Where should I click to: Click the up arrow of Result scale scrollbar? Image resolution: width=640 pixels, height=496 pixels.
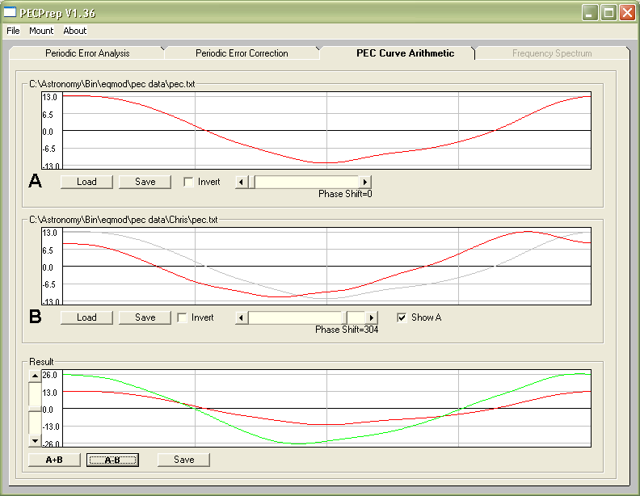click(x=34, y=376)
